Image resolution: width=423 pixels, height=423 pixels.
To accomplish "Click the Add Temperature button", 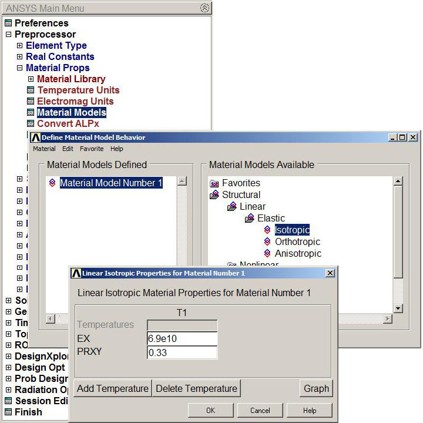I will coord(113,389).
